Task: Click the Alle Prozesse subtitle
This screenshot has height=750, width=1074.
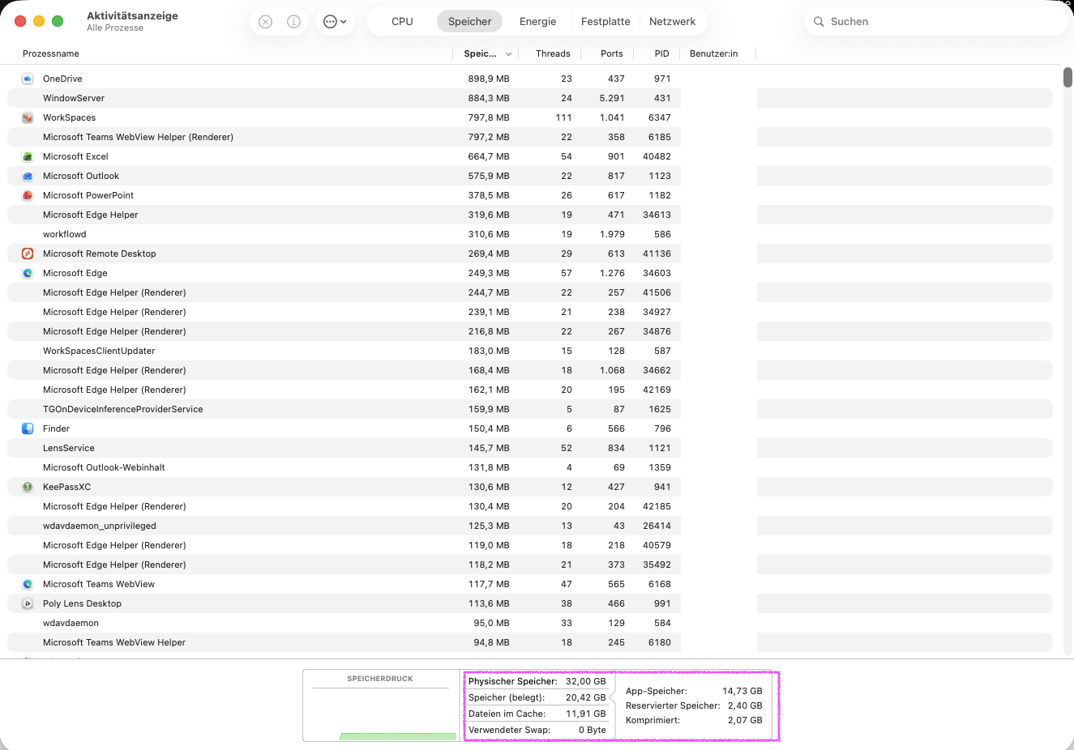Action: (x=115, y=28)
